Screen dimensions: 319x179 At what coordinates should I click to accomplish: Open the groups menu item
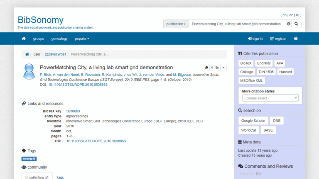[39, 39]
